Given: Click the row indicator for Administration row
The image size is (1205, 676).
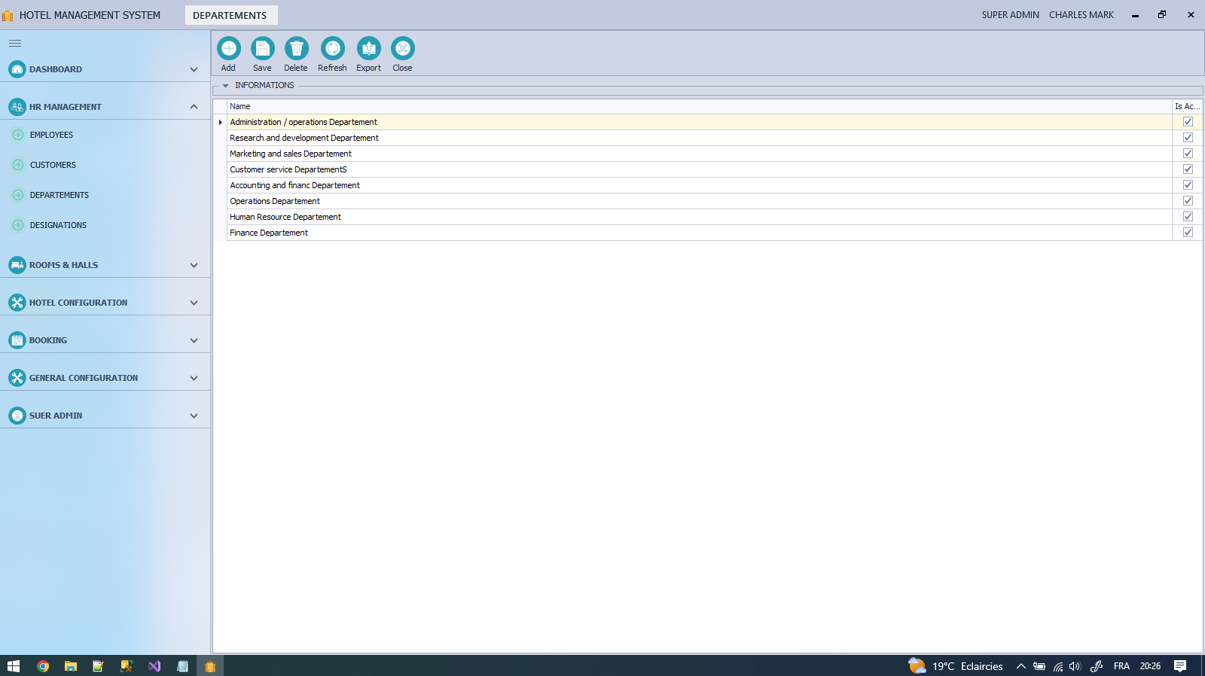Looking at the screenshot, I should pos(220,122).
